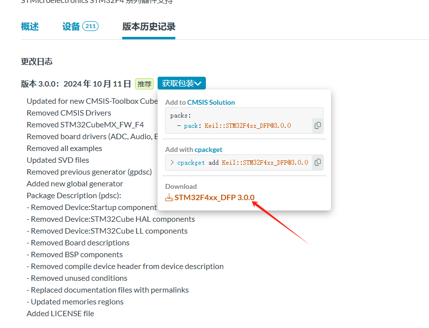
Task: Click the 推荐 recommended badge
Action: point(144,84)
